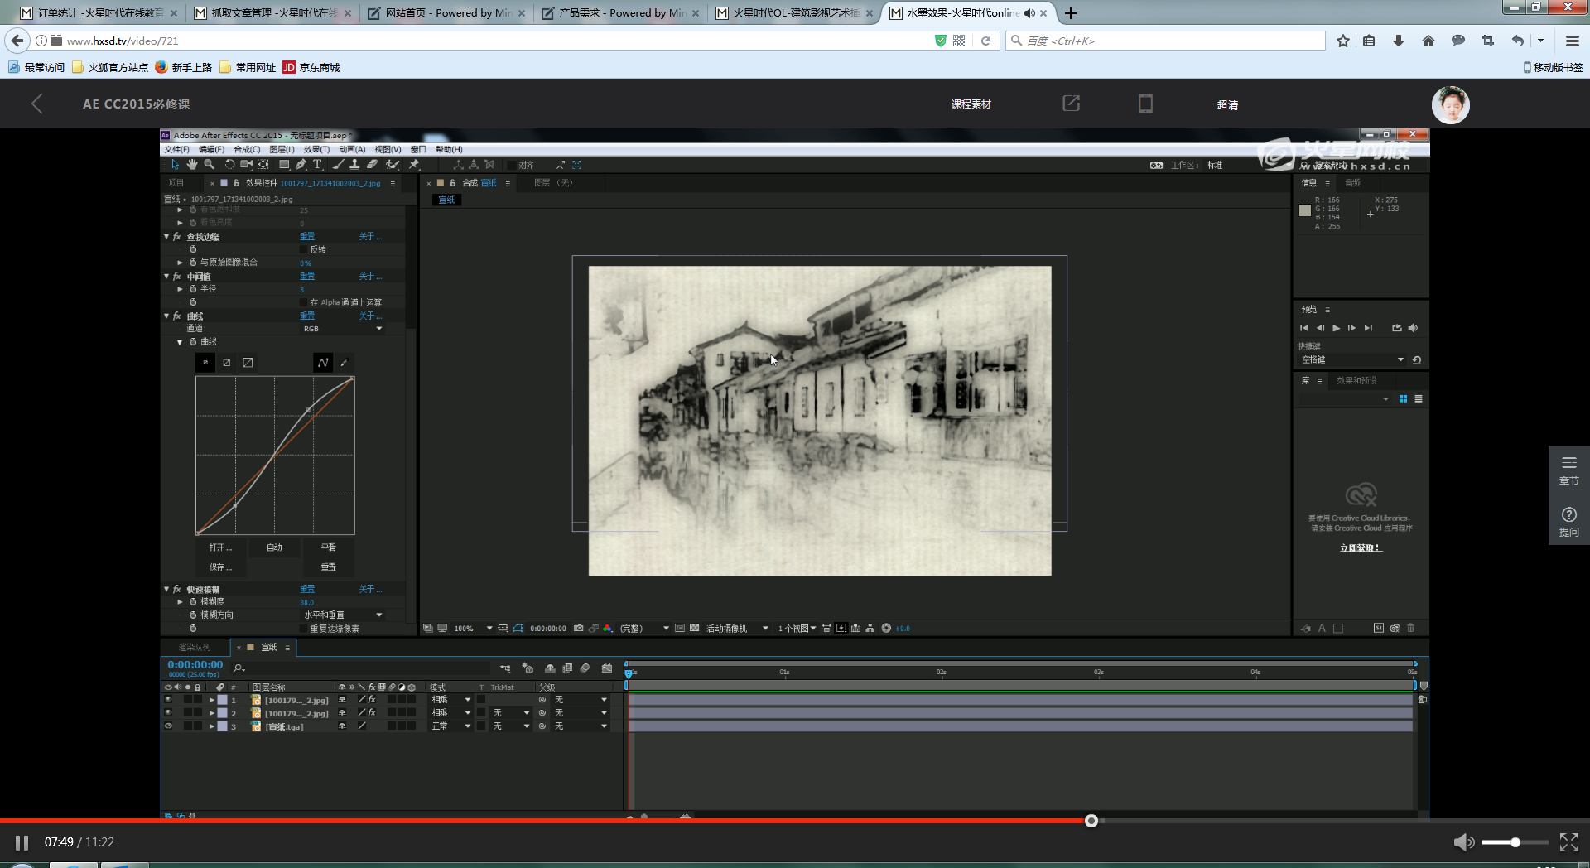Open blend mode dropdown for layer 3 正常

pos(450,726)
